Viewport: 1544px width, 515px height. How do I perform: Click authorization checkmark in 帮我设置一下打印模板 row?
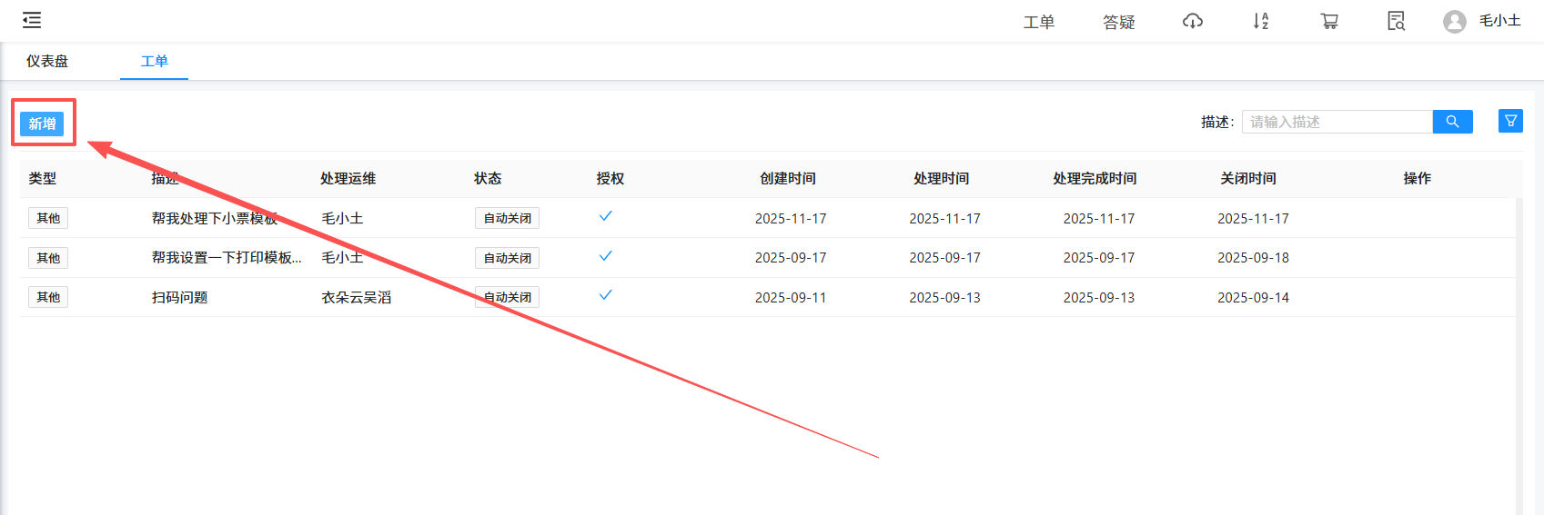tap(605, 256)
